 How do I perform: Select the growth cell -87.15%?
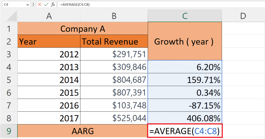coord(185,105)
